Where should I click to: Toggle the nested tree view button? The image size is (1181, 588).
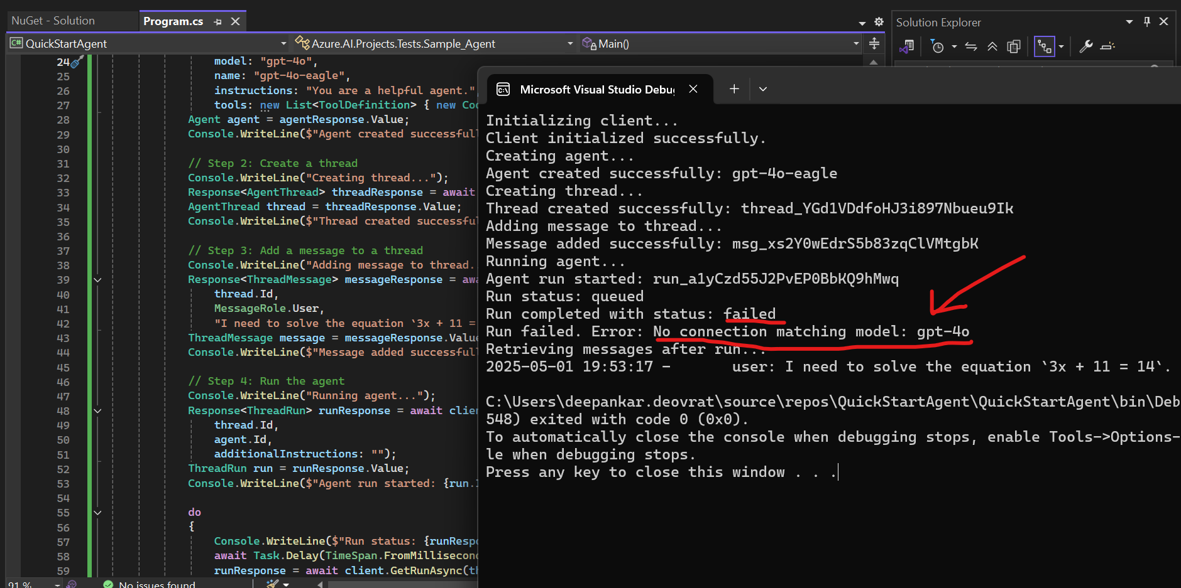pyautogui.click(x=1044, y=46)
